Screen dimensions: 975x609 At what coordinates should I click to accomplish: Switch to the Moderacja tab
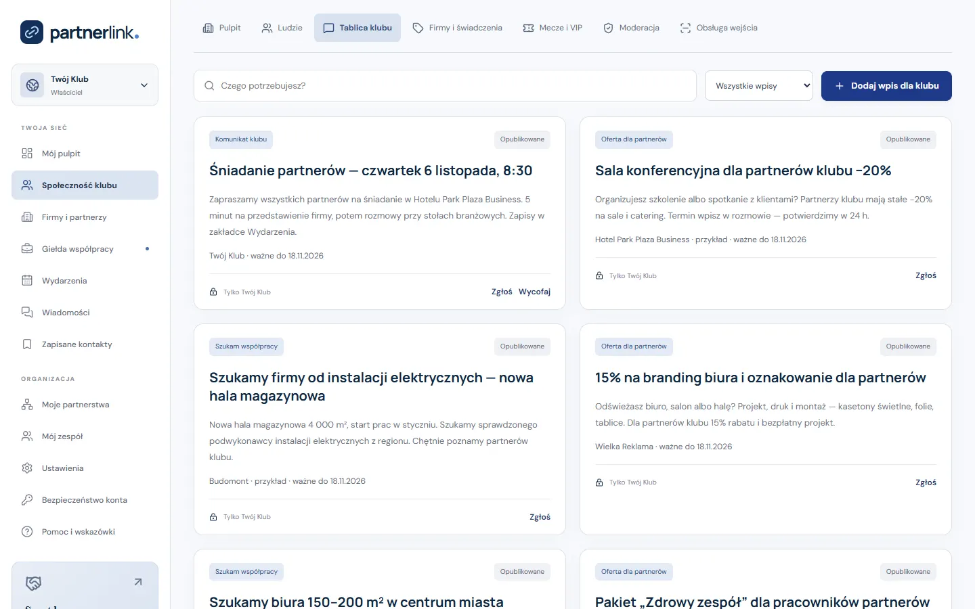point(631,28)
